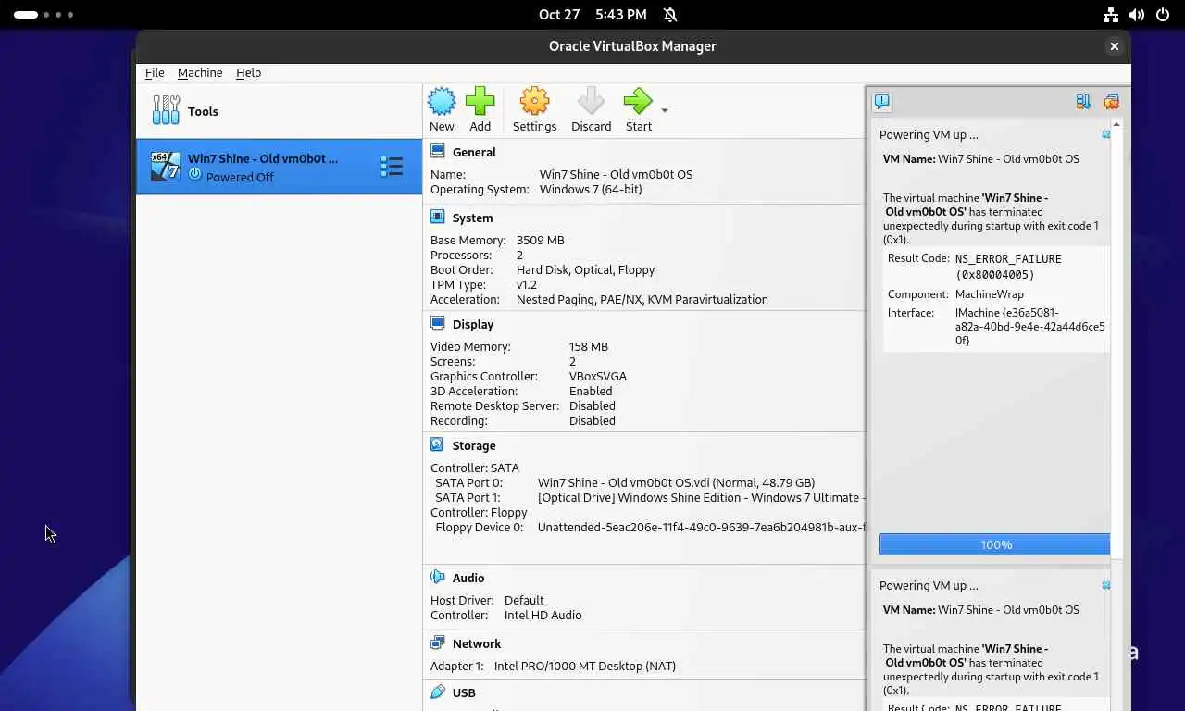Image resolution: width=1185 pixels, height=711 pixels.
Task: Open the Machine menu
Action: [x=200, y=72]
